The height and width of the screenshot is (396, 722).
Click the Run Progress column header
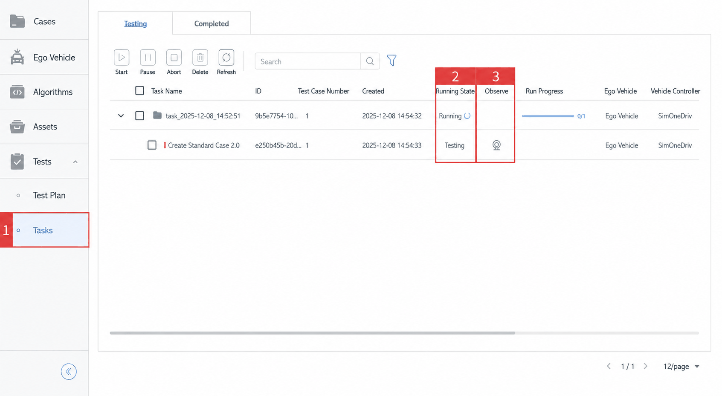[544, 91]
